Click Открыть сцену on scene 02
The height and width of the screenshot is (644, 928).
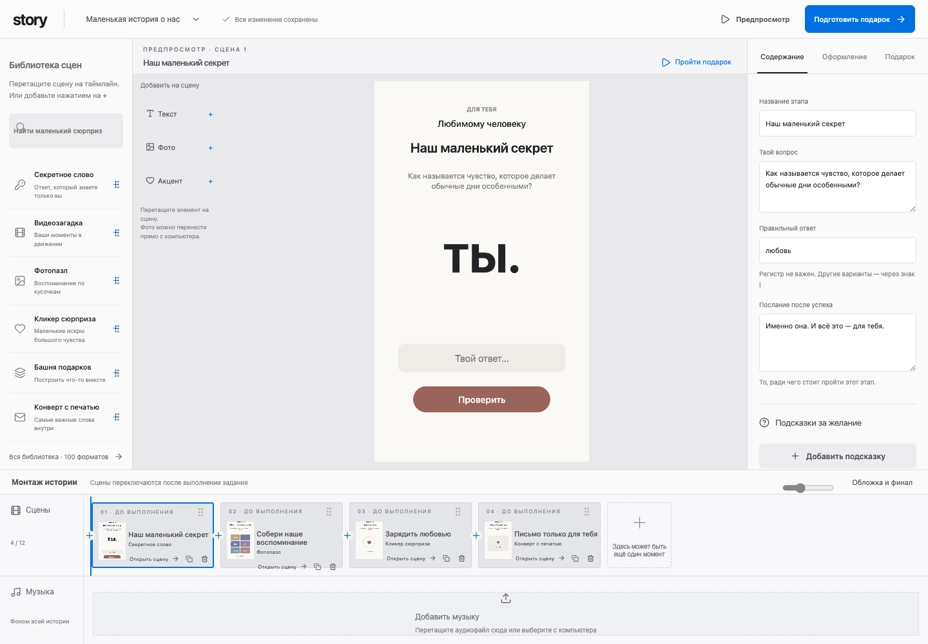pyautogui.click(x=282, y=567)
